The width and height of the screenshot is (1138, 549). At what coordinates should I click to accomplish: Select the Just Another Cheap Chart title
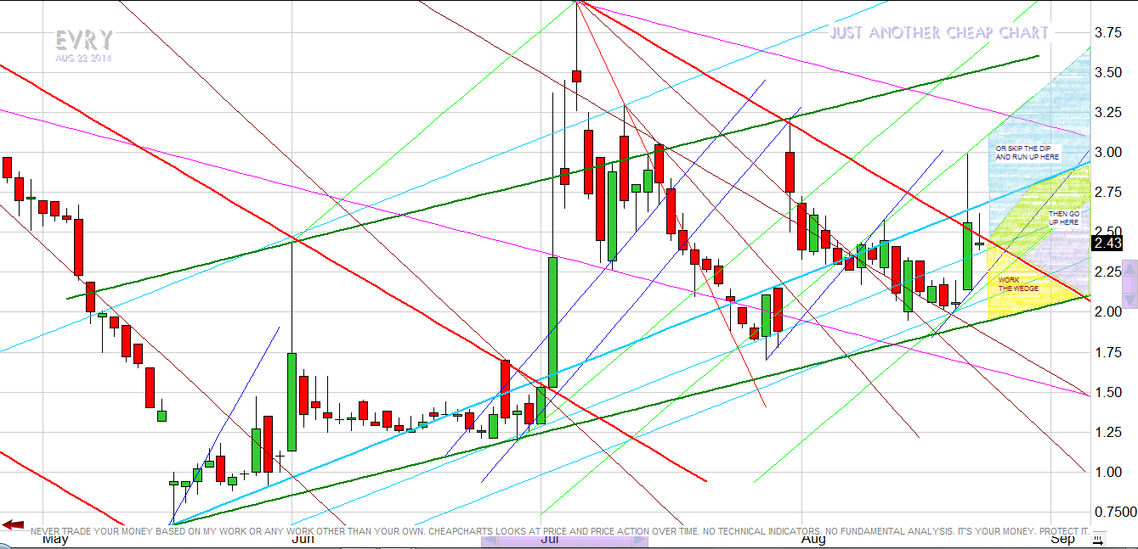point(939,33)
